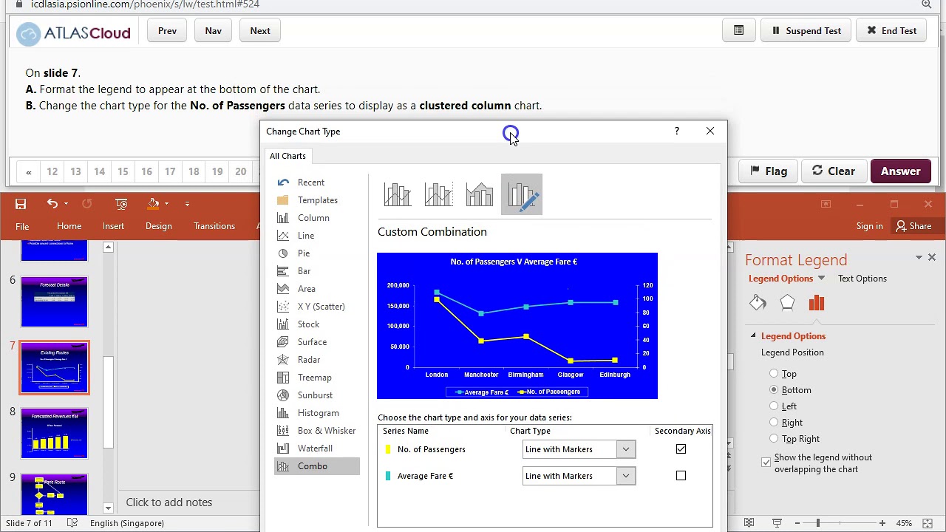Viewport: 946px width, 532px height.
Task: Click the Suspend Test button
Action: pos(806,31)
